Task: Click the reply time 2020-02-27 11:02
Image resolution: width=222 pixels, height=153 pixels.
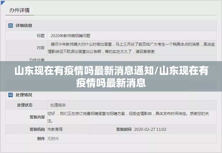Action: [150, 129]
